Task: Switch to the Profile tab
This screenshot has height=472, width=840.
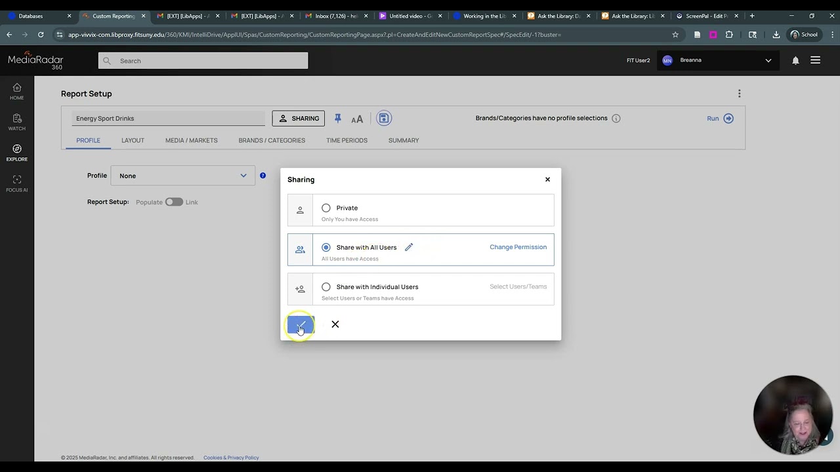Action: (88, 140)
